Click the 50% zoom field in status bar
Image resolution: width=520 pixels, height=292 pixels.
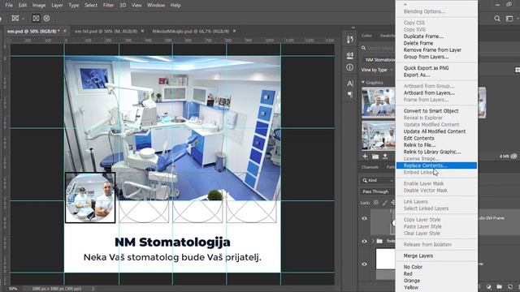pos(13,289)
